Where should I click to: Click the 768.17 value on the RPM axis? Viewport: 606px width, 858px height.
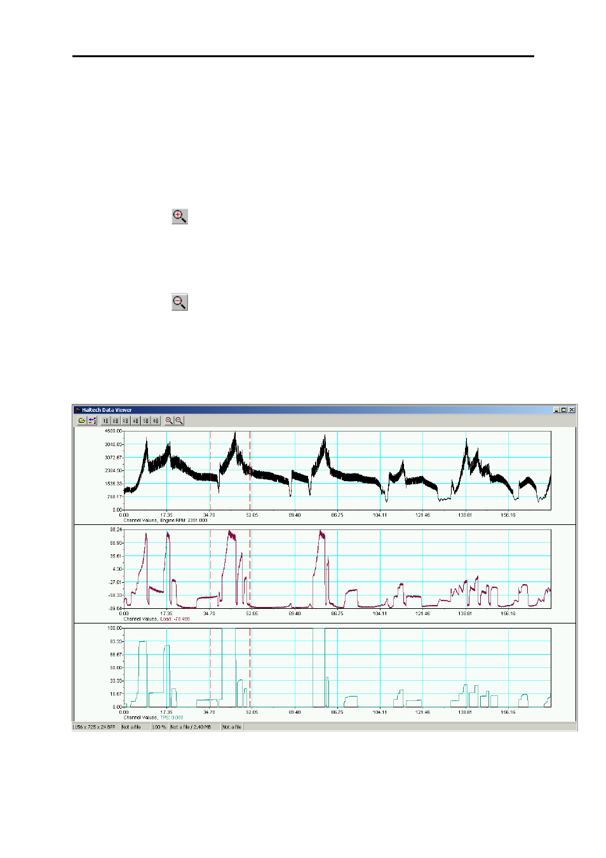tap(115, 497)
